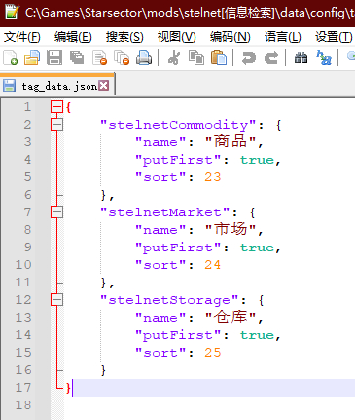
Task: Click the "name" key on line 3
Action: (x=160, y=142)
